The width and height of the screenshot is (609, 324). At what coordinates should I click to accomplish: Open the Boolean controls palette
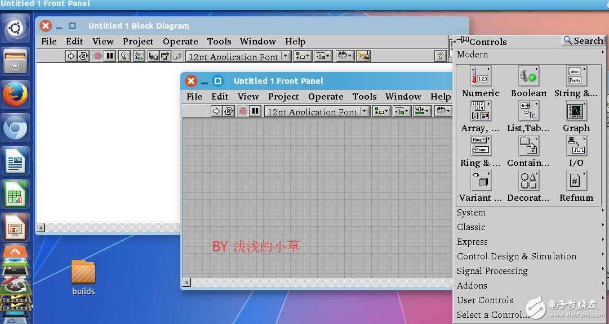[528, 76]
